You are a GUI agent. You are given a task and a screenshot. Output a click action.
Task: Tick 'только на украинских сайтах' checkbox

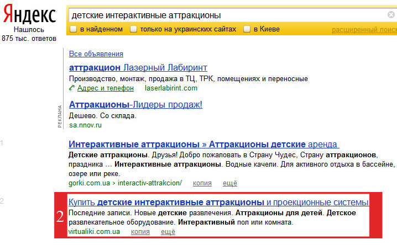pos(133,29)
